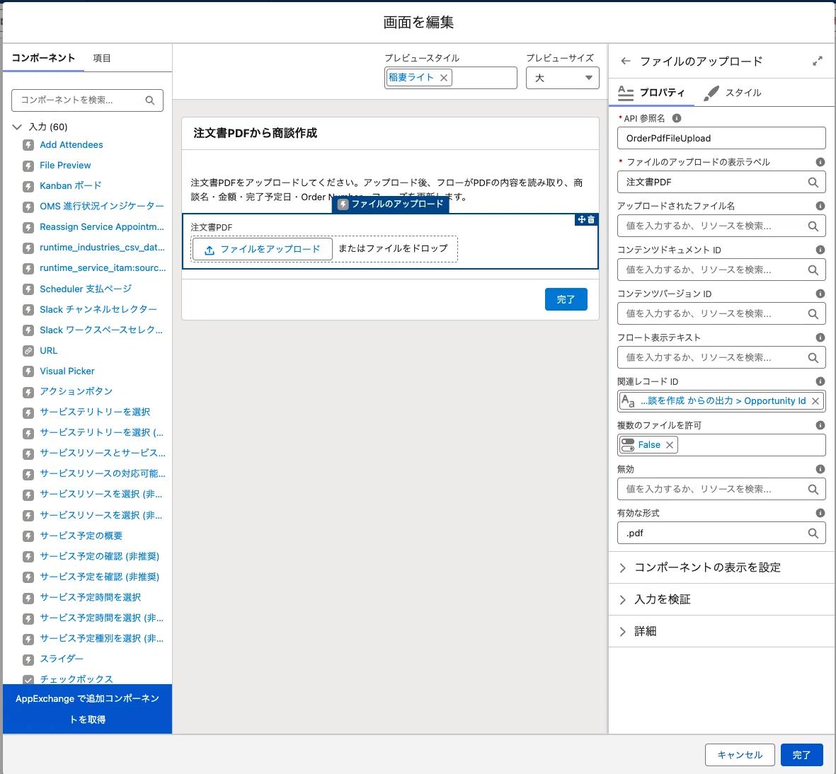
Task: Select the File Preview component
Action: point(65,166)
